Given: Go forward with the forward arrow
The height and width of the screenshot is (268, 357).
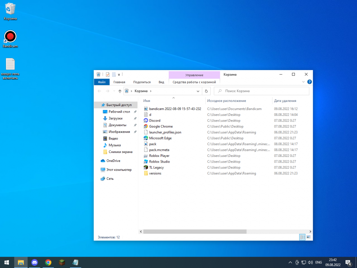Looking at the screenshot, I should 107,91.
